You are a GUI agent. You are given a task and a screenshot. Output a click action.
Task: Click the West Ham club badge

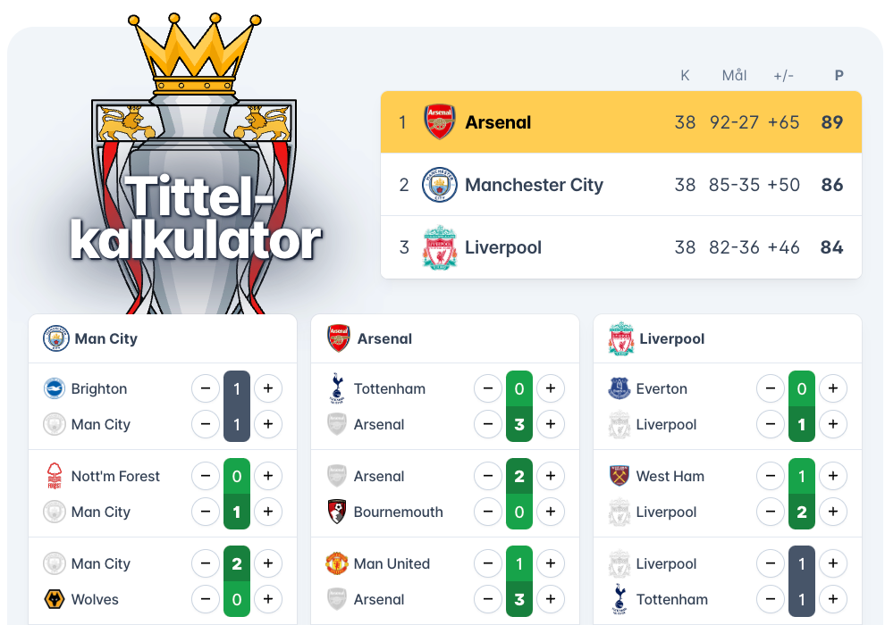point(619,476)
